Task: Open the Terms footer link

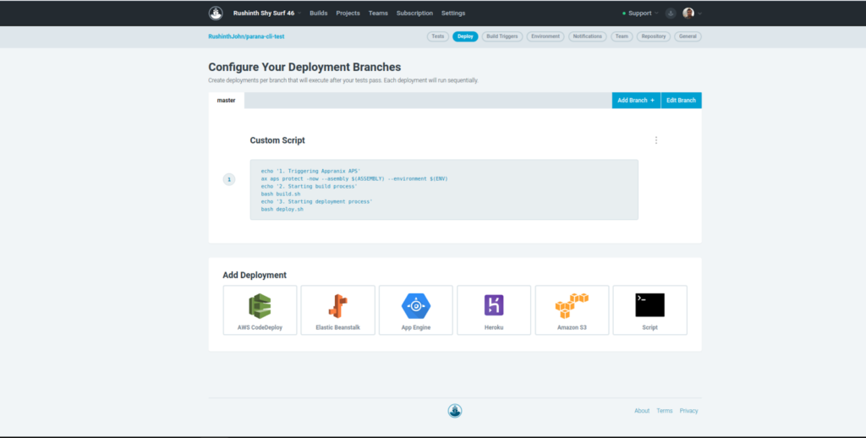Action: coord(665,411)
